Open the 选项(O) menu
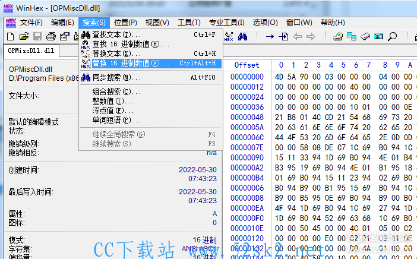Image resolution: width=417 pixels, height=259 pixels. point(265,23)
